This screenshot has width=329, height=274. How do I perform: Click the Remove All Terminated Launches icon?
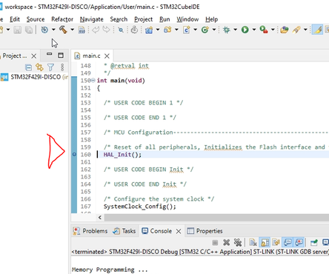[x=238, y=243]
